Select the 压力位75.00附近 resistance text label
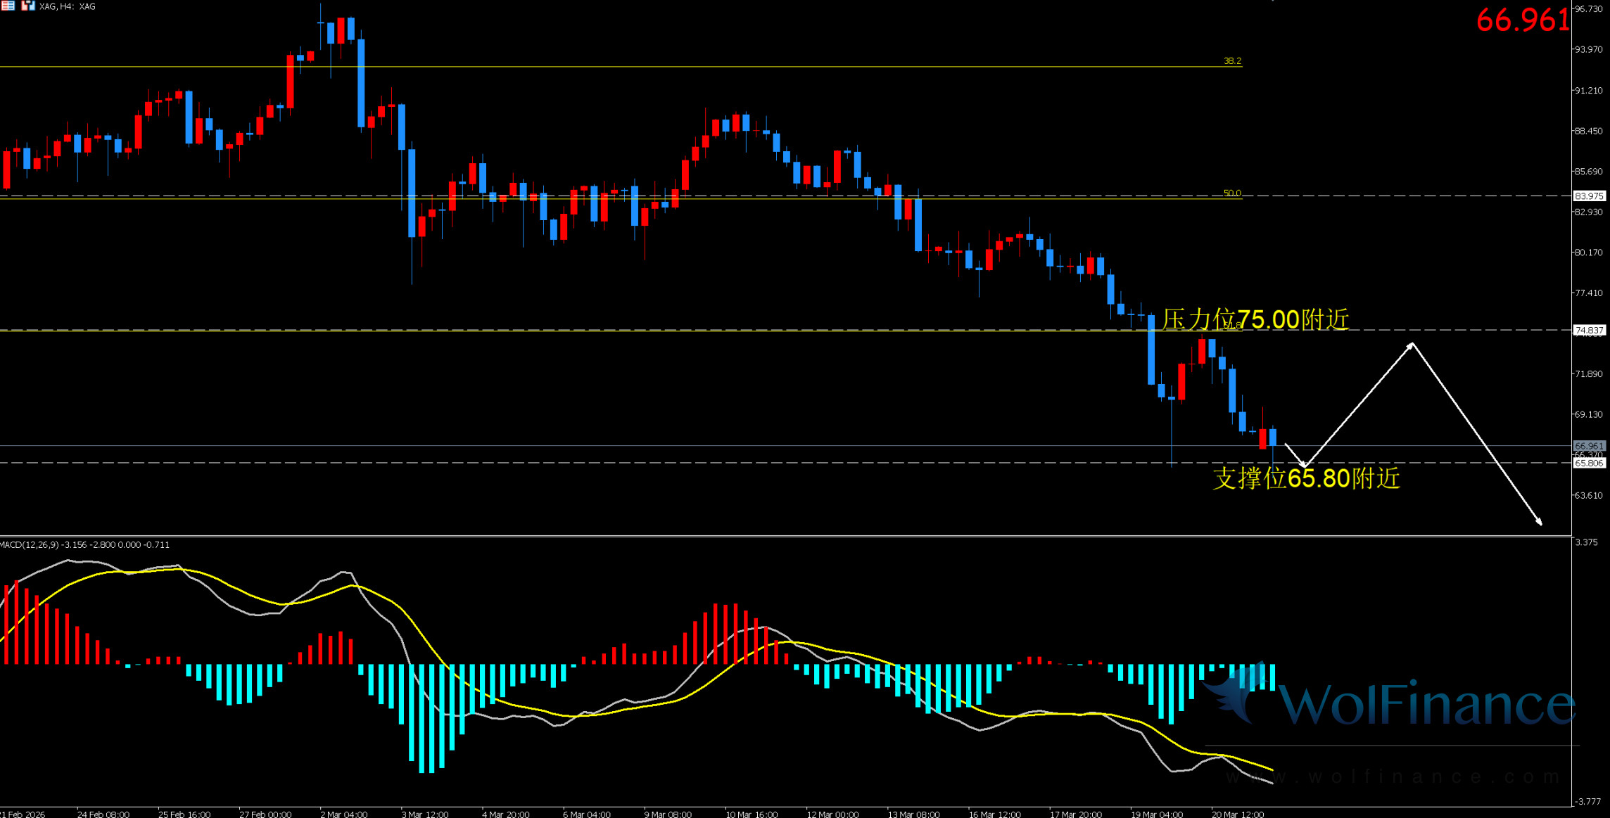The width and height of the screenshot is (1610, 818). 1255,319
